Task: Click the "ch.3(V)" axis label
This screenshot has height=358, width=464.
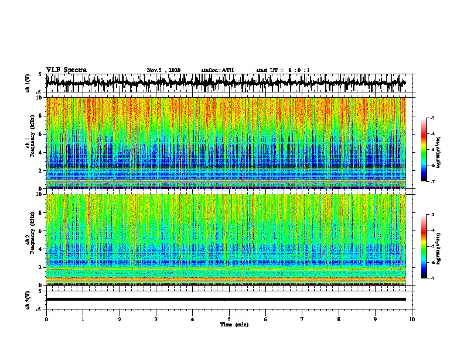Action: coord(28,300)
